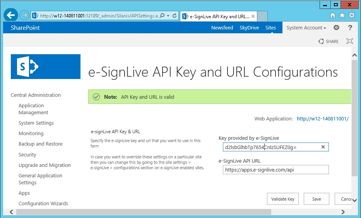The height and width of the screenshot is (218, 361).
Task: Open Backup and Restore in the sidebar
Action: coord(40,144)
